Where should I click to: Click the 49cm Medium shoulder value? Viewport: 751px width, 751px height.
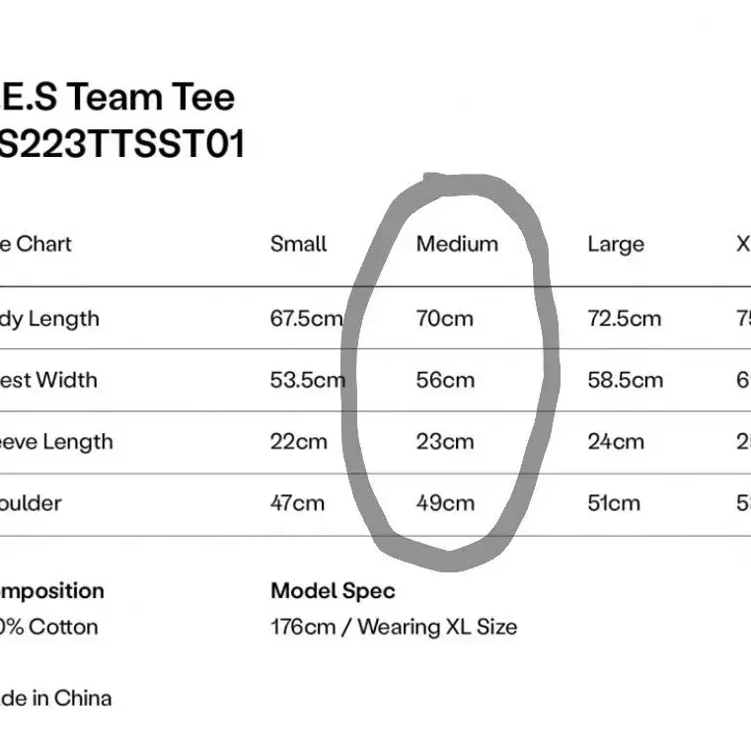point(445,503)
